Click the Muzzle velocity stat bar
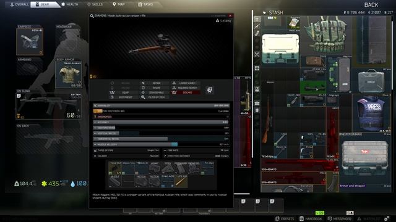 161,144
